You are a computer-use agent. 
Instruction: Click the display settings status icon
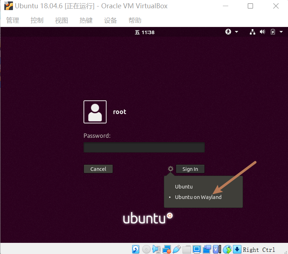tap(197, 249)
